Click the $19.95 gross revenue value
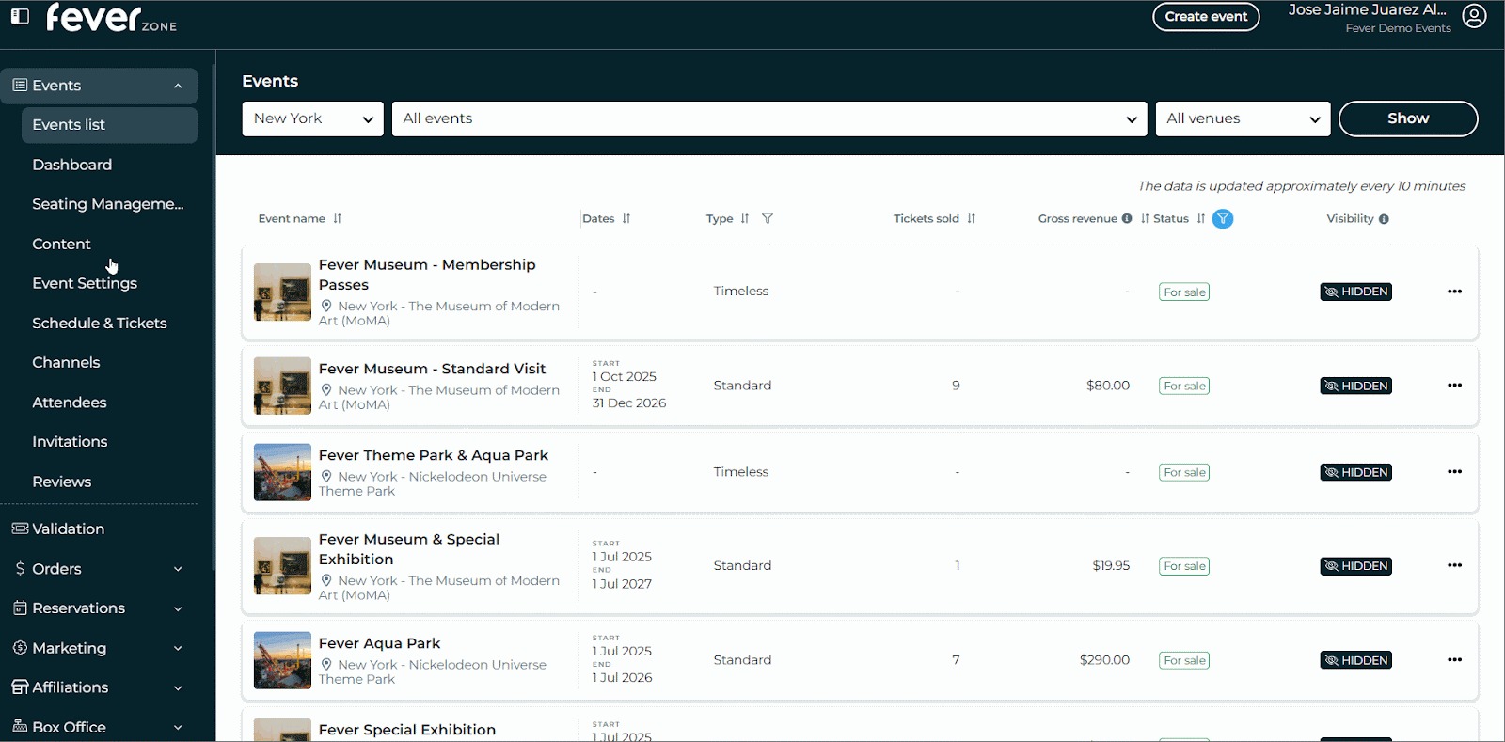The image size is (1505, 742). pos(1111,566)
